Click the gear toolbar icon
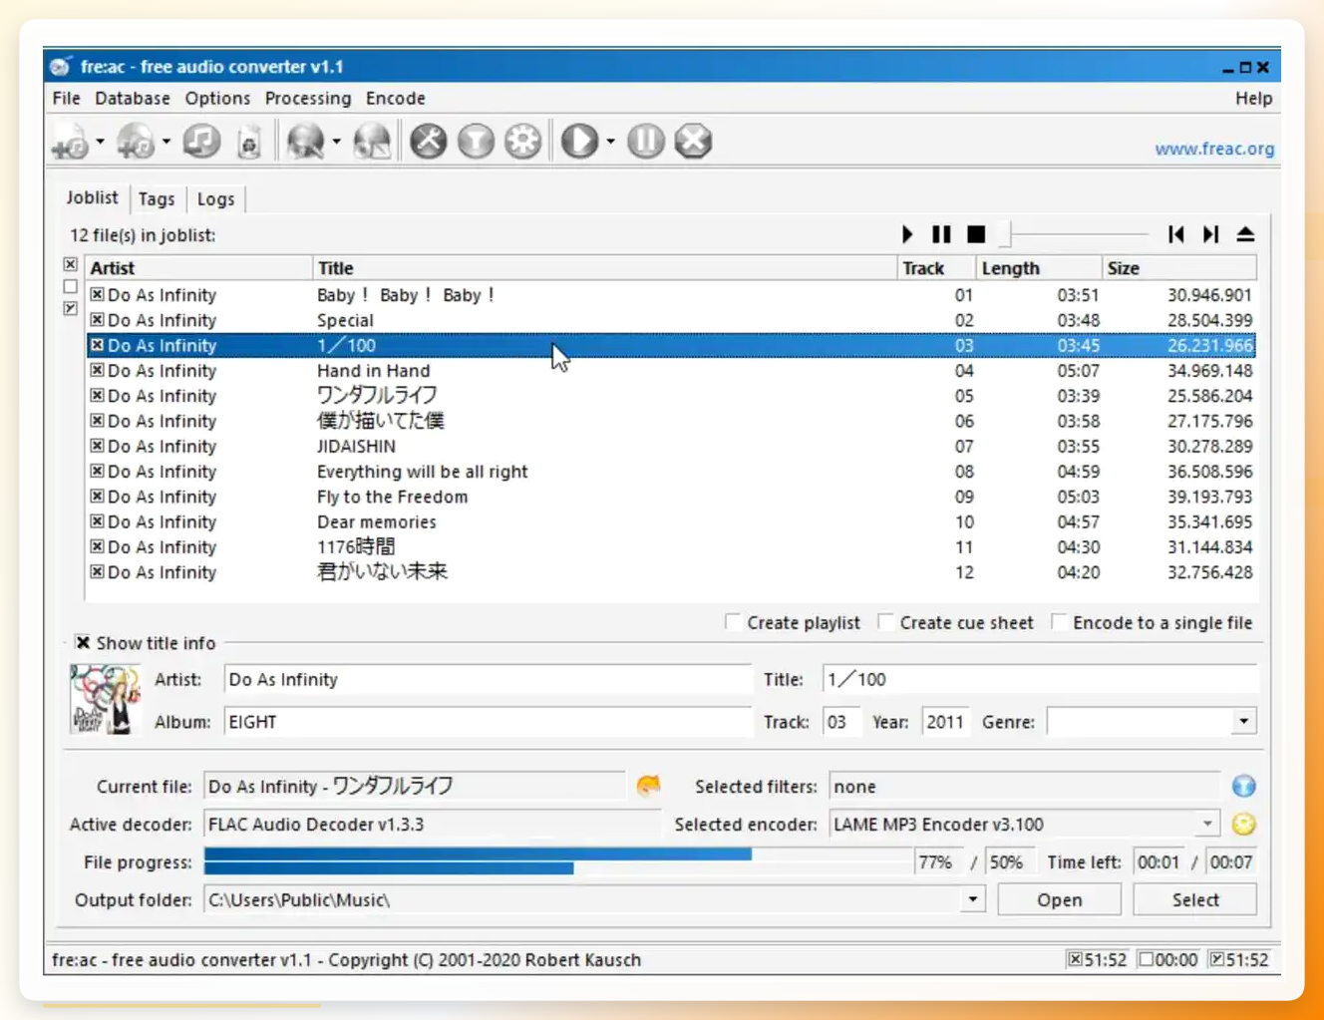This screenshot has width=1324, height=1020. [x=522, y=142]
